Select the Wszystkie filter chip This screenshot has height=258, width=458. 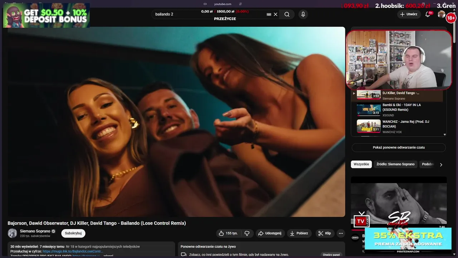[x=361, y=164]
